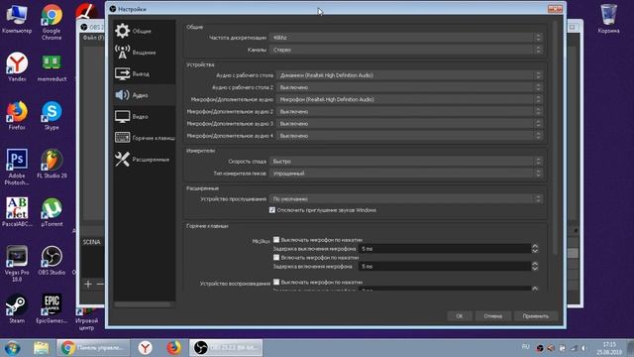634x357 pixels.
Task: Add a scene with the plus button
Action: 88,284
